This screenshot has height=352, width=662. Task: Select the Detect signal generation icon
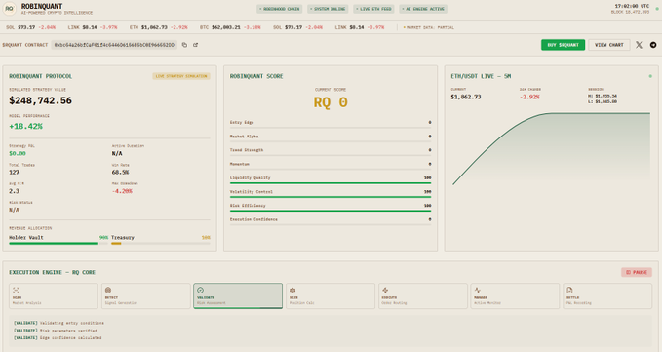tap(108, 290)
